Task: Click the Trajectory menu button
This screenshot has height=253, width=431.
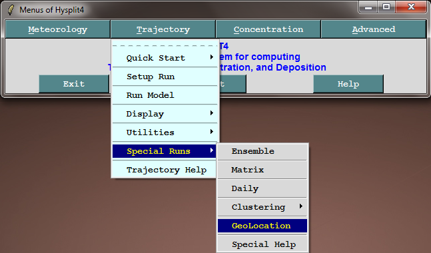Action: pos(163,29)
